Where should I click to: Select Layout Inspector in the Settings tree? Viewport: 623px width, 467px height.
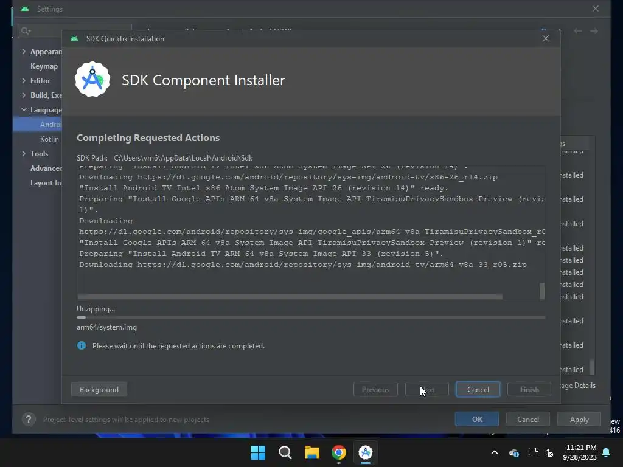click(x=46, y=183)
